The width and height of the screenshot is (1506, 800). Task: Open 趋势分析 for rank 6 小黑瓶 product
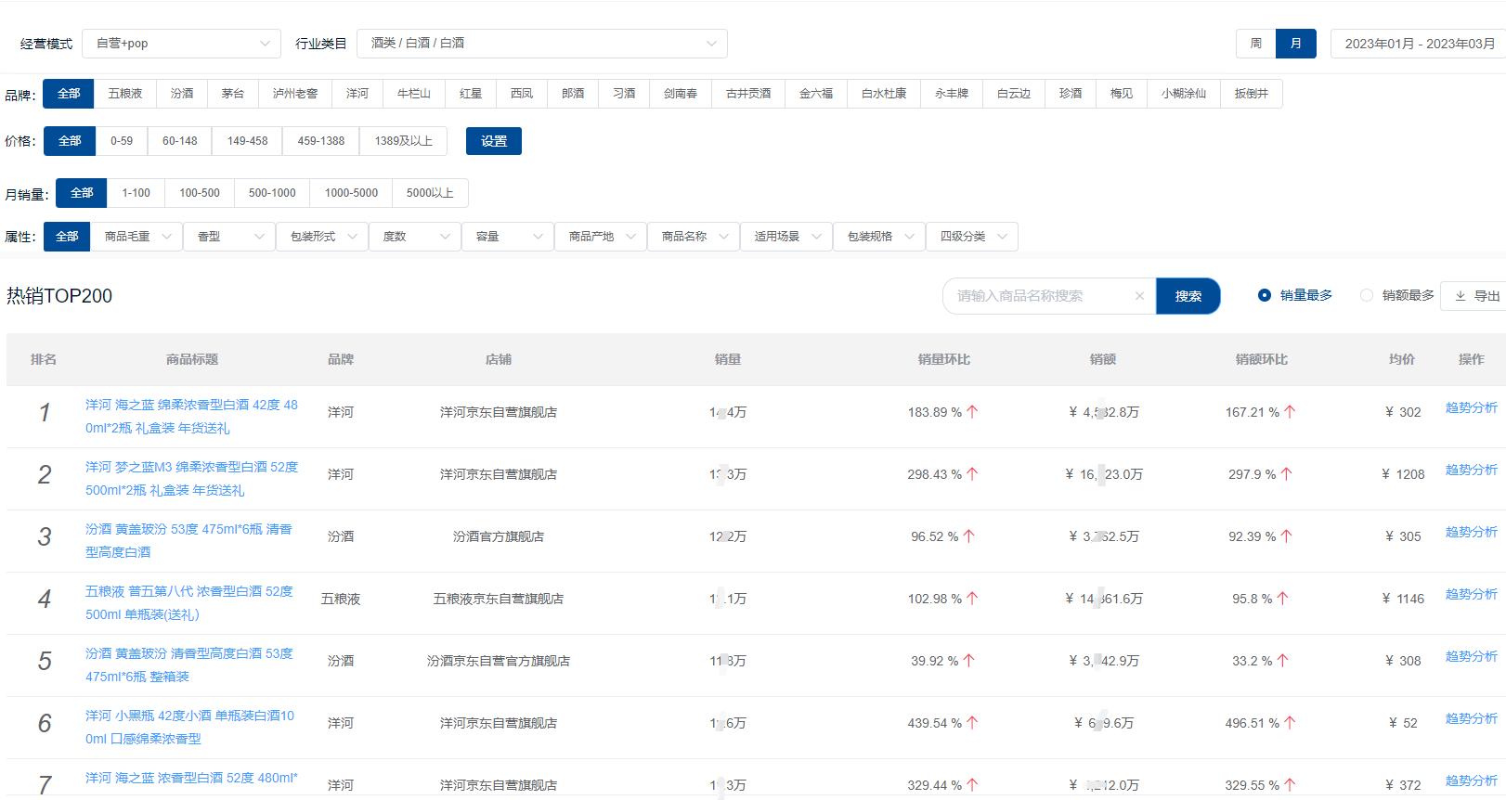pyautogui.click(x=1471, y=718)
